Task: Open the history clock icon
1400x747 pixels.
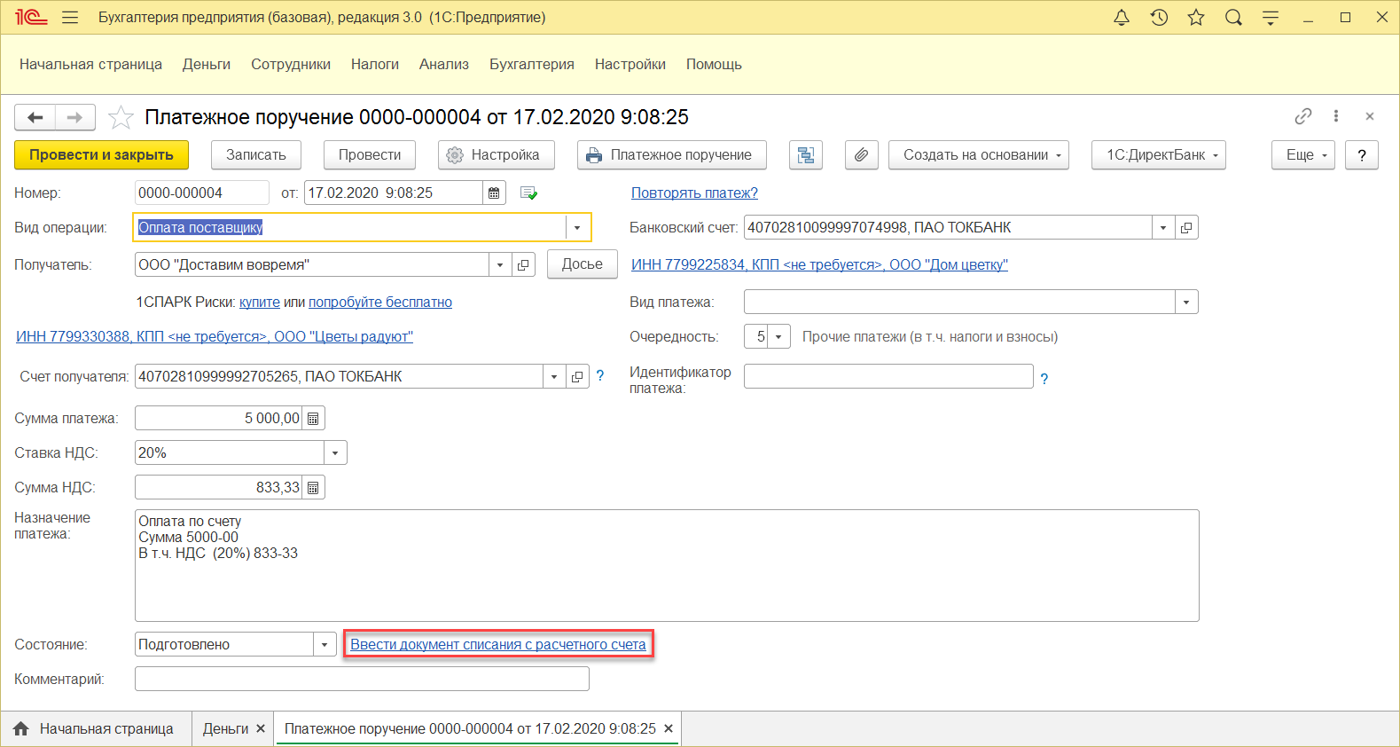Action: pos(1159,18)
